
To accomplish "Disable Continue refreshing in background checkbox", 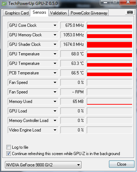I will pyautogui.click(x=8, y=153).
